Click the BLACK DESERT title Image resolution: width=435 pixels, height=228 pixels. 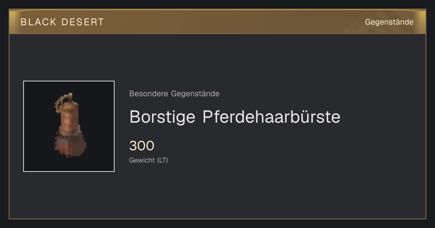click(62, 22)
